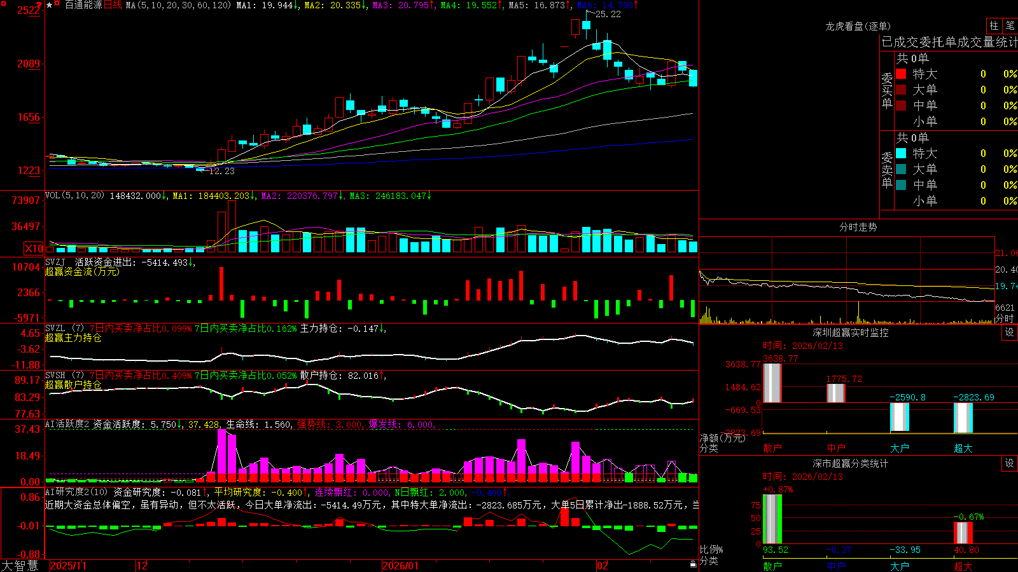Click the 活跃资金进出: -5414.493 value
Screen dimensions: 1018x572
[132, 262]
